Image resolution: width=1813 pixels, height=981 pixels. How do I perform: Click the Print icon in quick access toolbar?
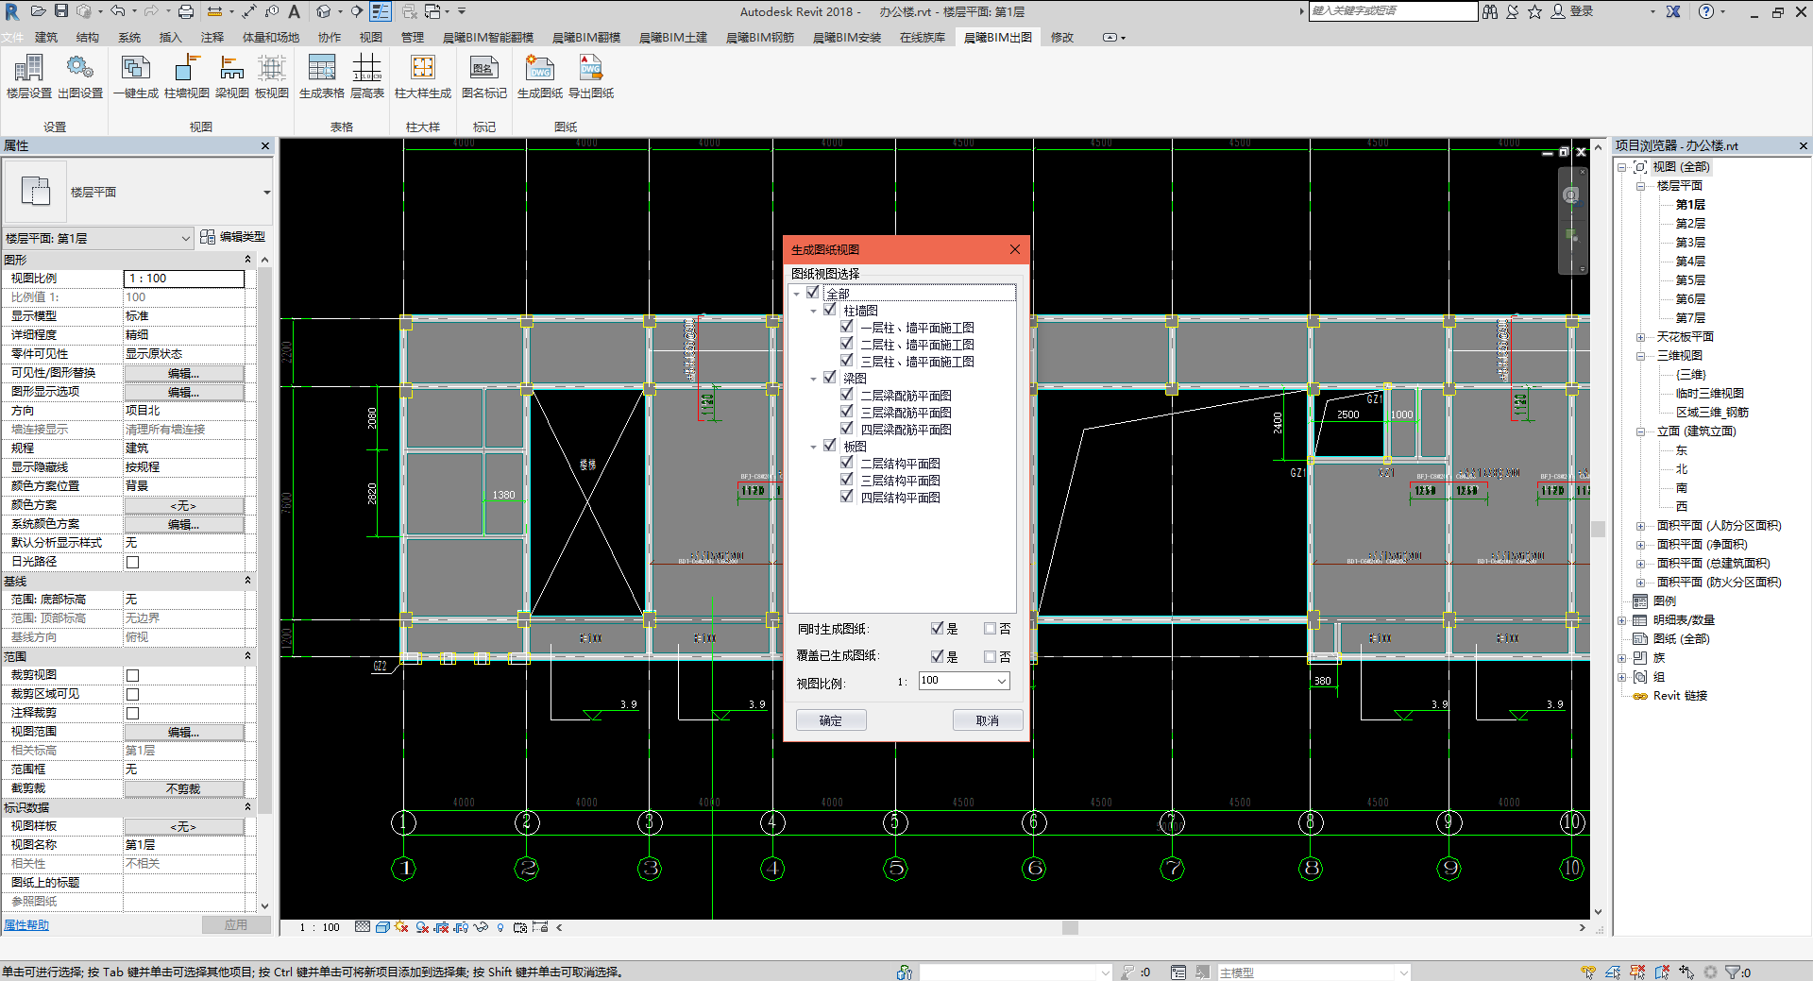click(x=186, y=11)
